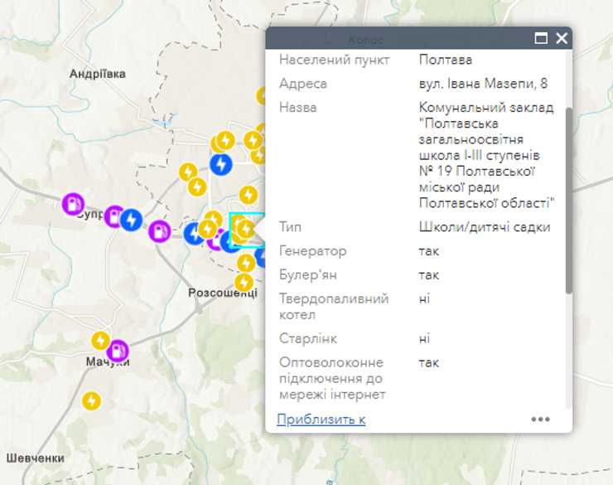Image resolution: width=613 pixels, height=485 pixels.
Task: Select purple fuel marker partly hidden behind blue marker
Action: 113,216
